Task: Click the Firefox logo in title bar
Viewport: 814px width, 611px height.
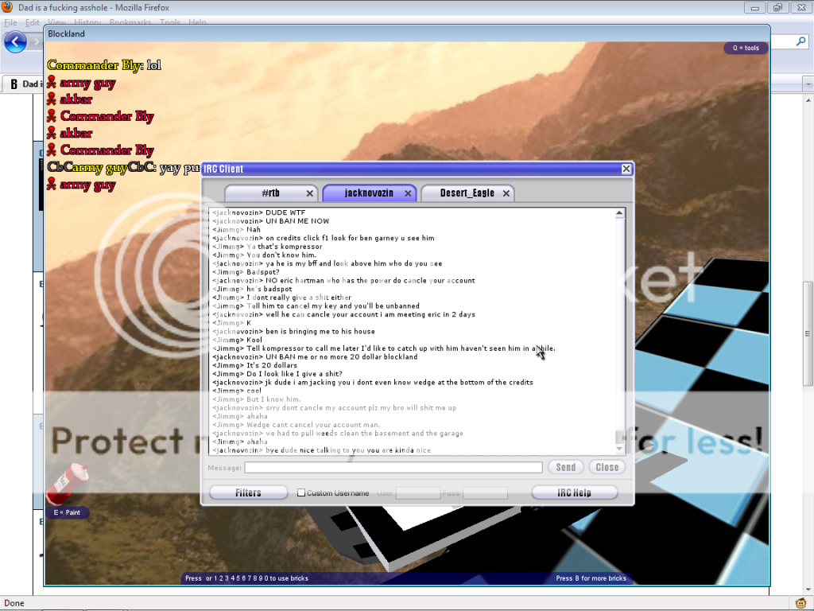Action: 8,7
